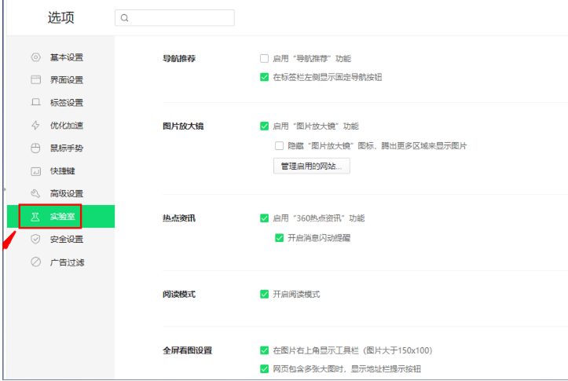This screenshot has height=381, width=568.
Task: Click the 热点资讯 section heading
Action: click(x=179, y=218)
